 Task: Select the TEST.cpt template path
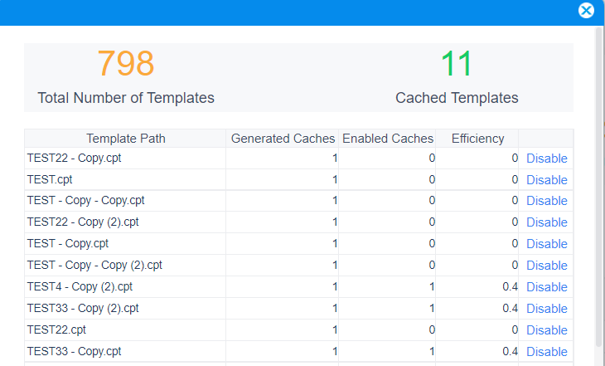(x=50, y=180)
